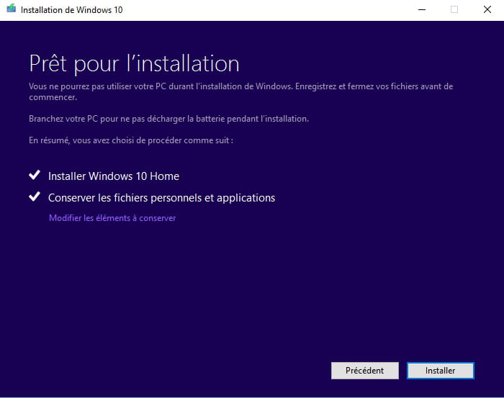The width and height of the screenshot is (504, 398).
Task: Open the Modifier les éléments à conserver link
Action: click(112, 218)
